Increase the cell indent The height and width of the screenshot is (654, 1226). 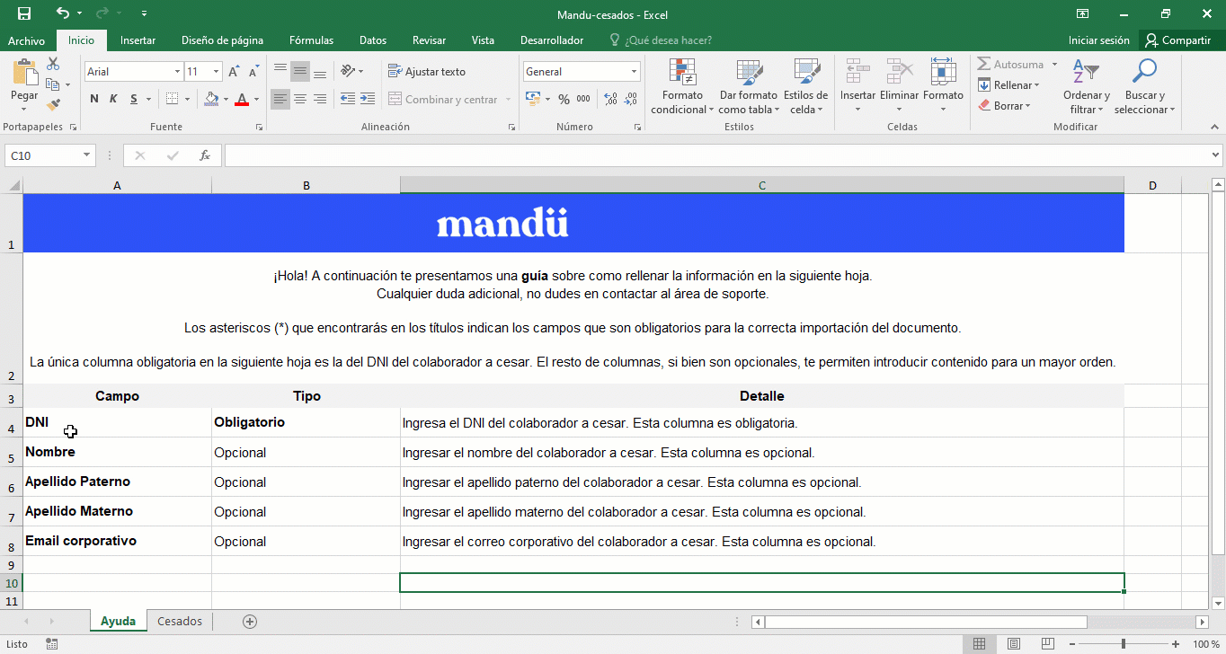pos(369,99)
